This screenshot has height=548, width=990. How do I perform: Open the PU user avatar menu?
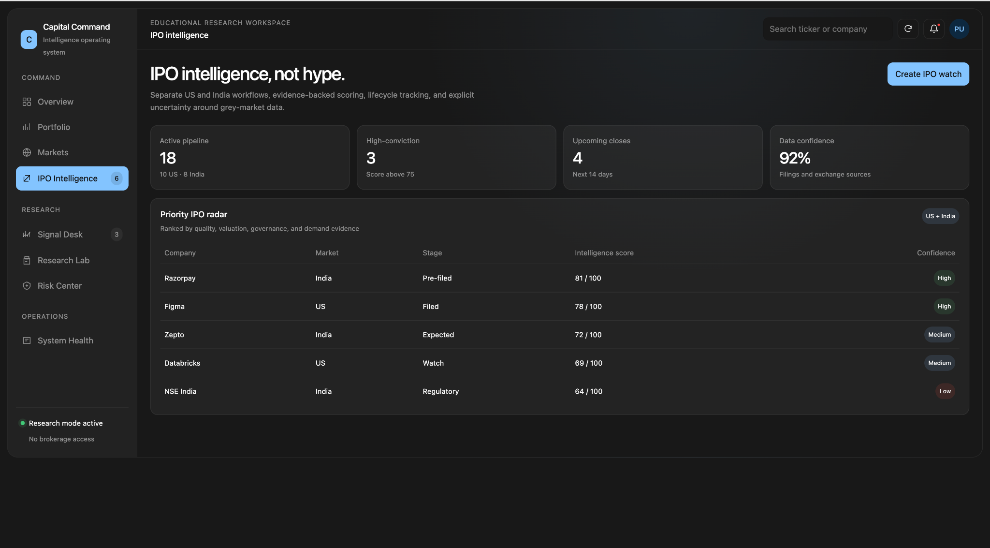click(959, 29)
